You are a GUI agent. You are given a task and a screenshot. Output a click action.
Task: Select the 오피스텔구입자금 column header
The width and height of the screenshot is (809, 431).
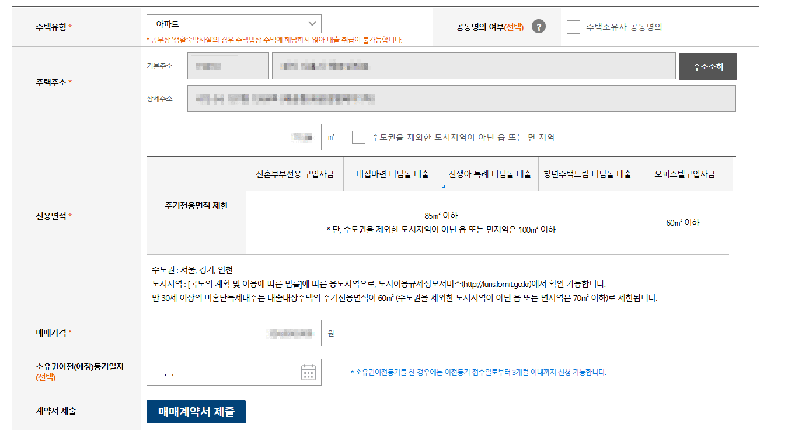tap(685, 174)
